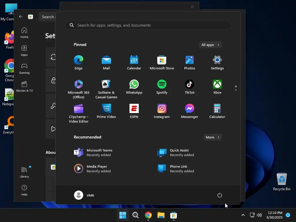The width and height of the screenshot is (296, 222).
Task: Select Gaming in Microsoft Store sidebar
Action: pos(24,69)
